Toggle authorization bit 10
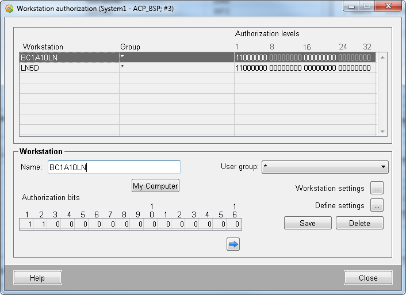Image resolution: width=406 pixels, height=295 pixels. (152, 225)
